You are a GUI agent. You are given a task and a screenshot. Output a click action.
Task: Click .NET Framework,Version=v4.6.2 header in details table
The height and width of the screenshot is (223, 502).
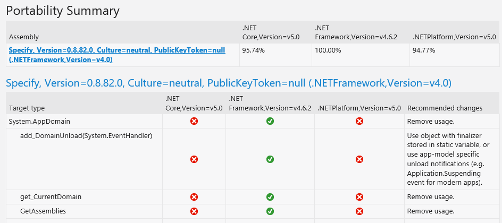(x=270, y=103)
